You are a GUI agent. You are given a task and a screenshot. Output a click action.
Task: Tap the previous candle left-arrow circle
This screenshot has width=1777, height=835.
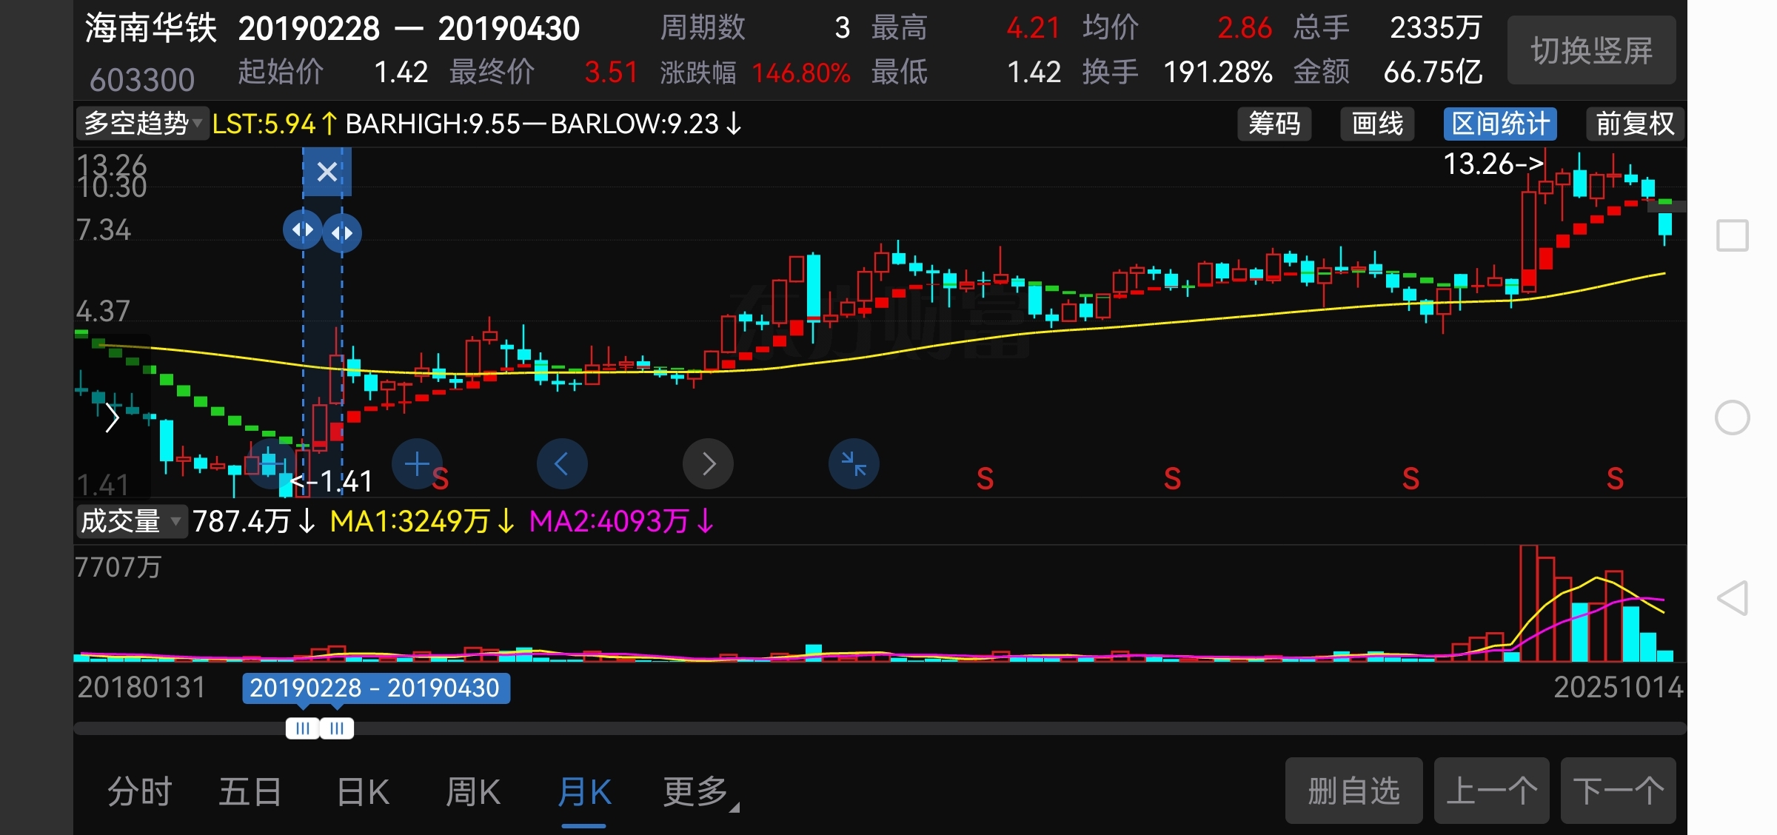[562, 464]
